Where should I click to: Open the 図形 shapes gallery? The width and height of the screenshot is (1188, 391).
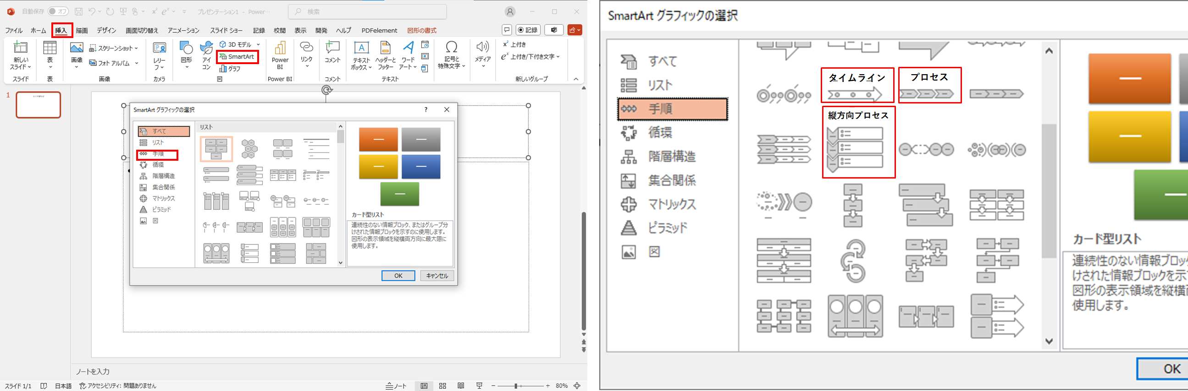[x=186, y=54]
